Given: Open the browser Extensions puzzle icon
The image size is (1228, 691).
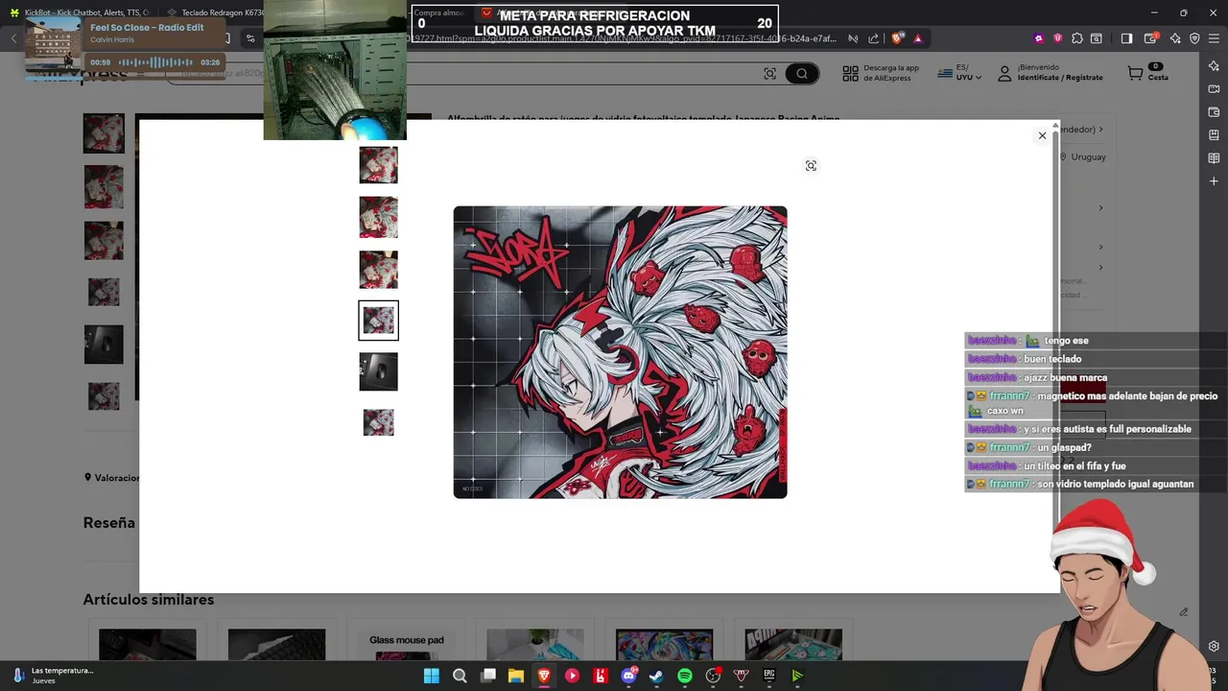Looking at the screenshot, I should pos(1077,38).
